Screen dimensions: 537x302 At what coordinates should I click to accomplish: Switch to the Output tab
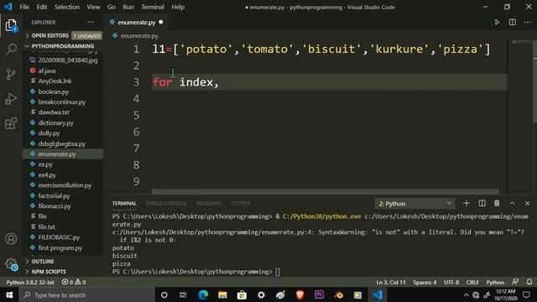pyautogui.click(x=241, y=203)
